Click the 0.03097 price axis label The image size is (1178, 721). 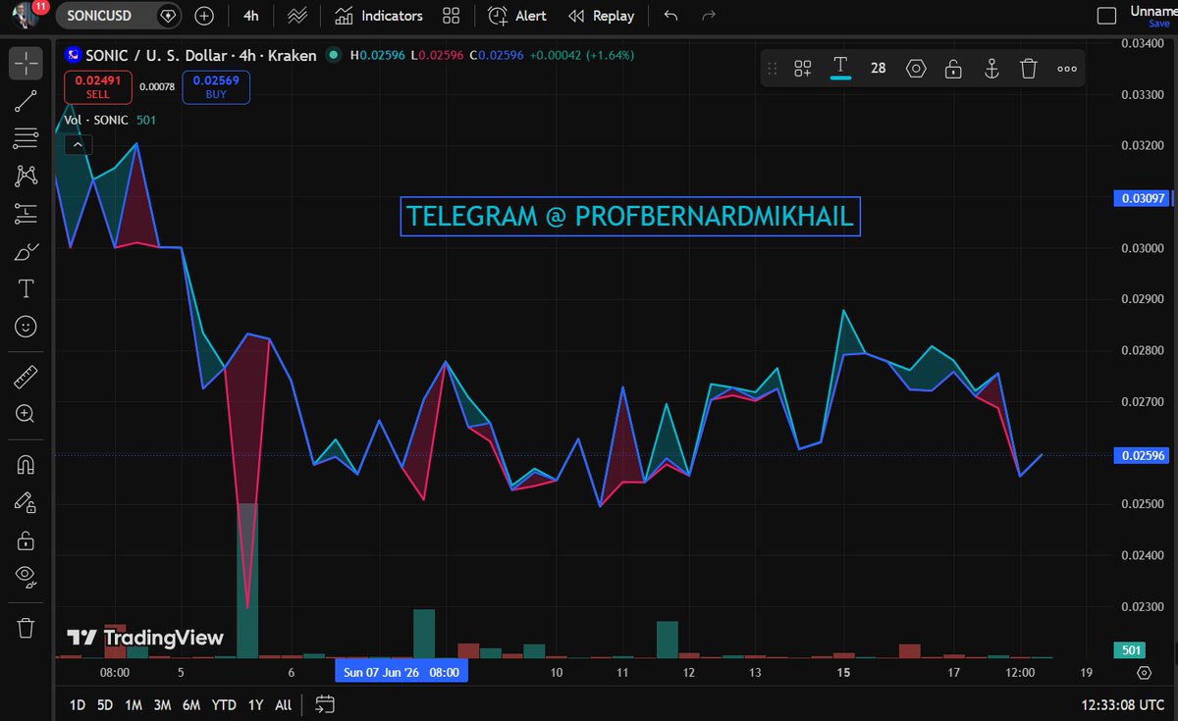tap(1142, 198)
